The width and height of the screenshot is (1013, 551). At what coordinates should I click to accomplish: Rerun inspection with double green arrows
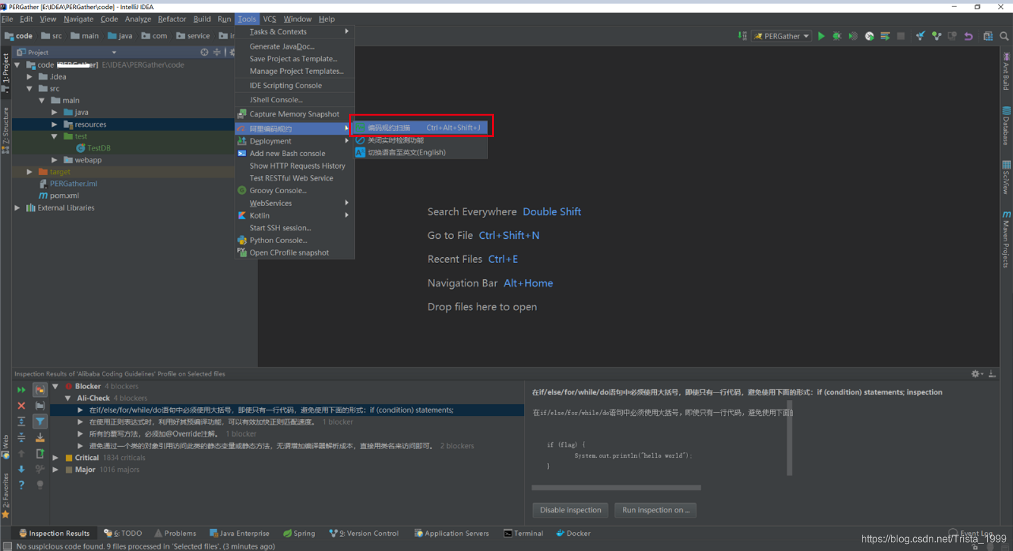point(21,390)
